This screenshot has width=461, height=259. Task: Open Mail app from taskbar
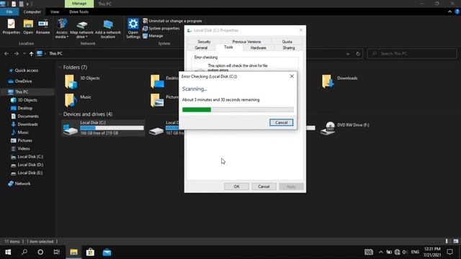[x=107, y=253]
